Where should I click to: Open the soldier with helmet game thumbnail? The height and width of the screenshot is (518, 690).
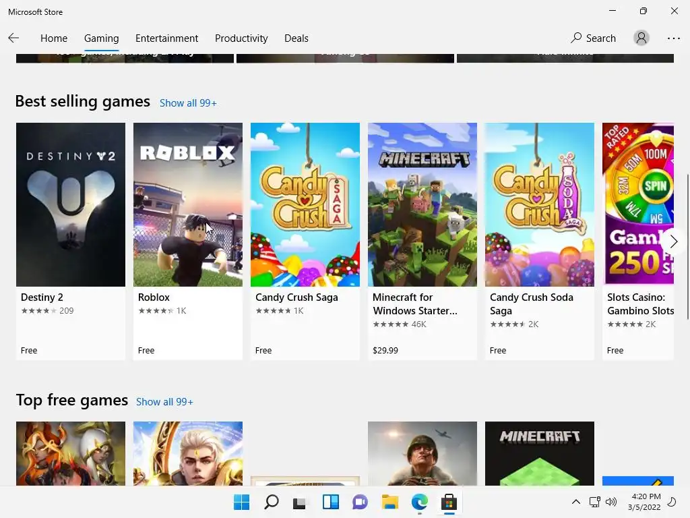pos(422,453)
